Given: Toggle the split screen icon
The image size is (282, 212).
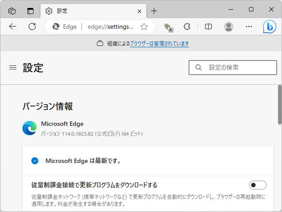Looking at the screenshot, I should click(208, 26).
